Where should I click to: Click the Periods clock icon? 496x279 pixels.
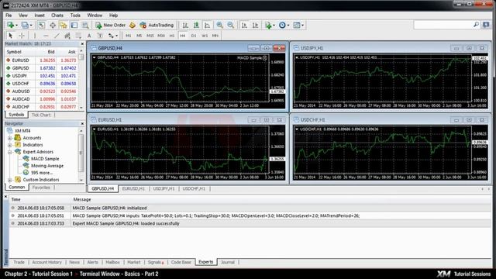point(282,25)
